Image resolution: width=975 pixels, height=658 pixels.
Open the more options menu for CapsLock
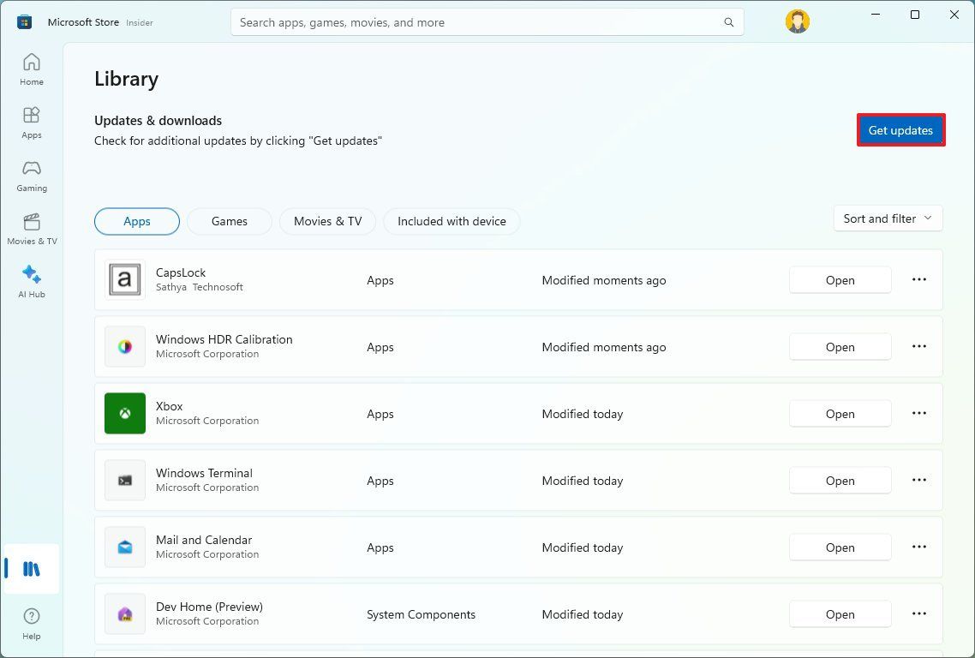point(918,279)
